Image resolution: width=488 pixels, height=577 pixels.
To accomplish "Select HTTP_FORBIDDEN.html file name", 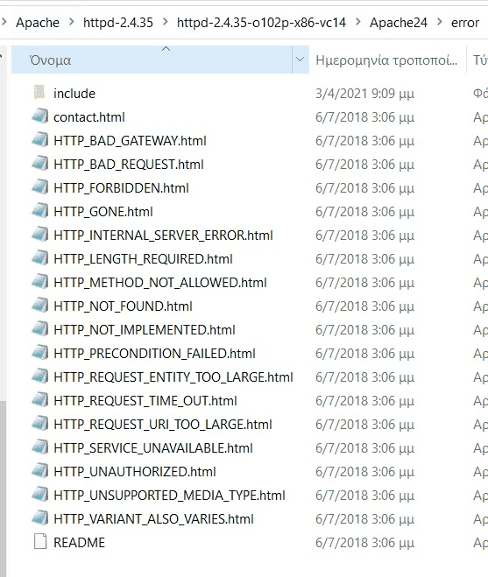I will 121,188.
